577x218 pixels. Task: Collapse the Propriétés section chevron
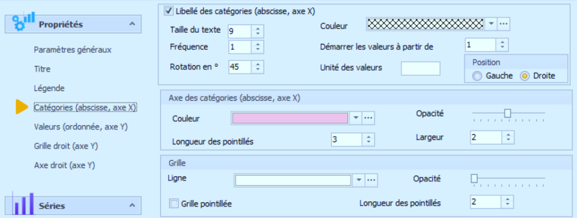click(x=132, y=24)
